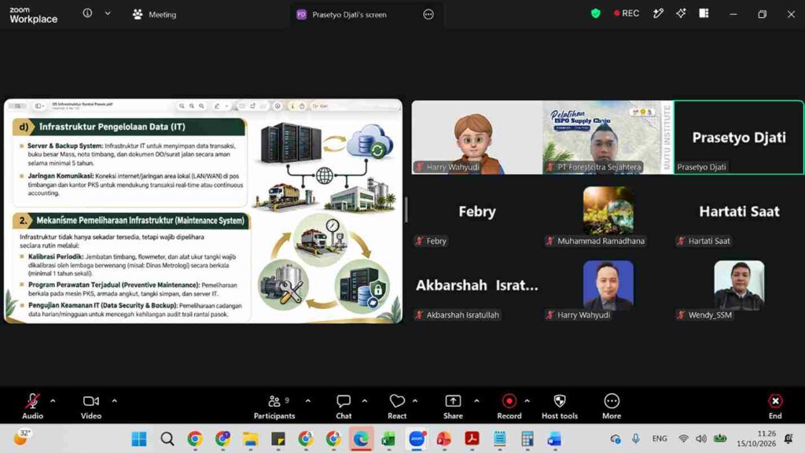Open the Participants panel
This screenshot has height=453, width=805.
pos(274,407)
